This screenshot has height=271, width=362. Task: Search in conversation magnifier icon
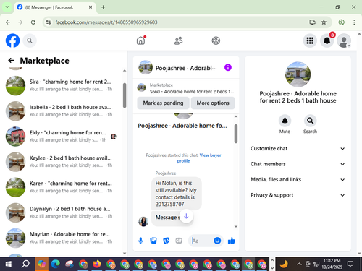click(310, 121)
